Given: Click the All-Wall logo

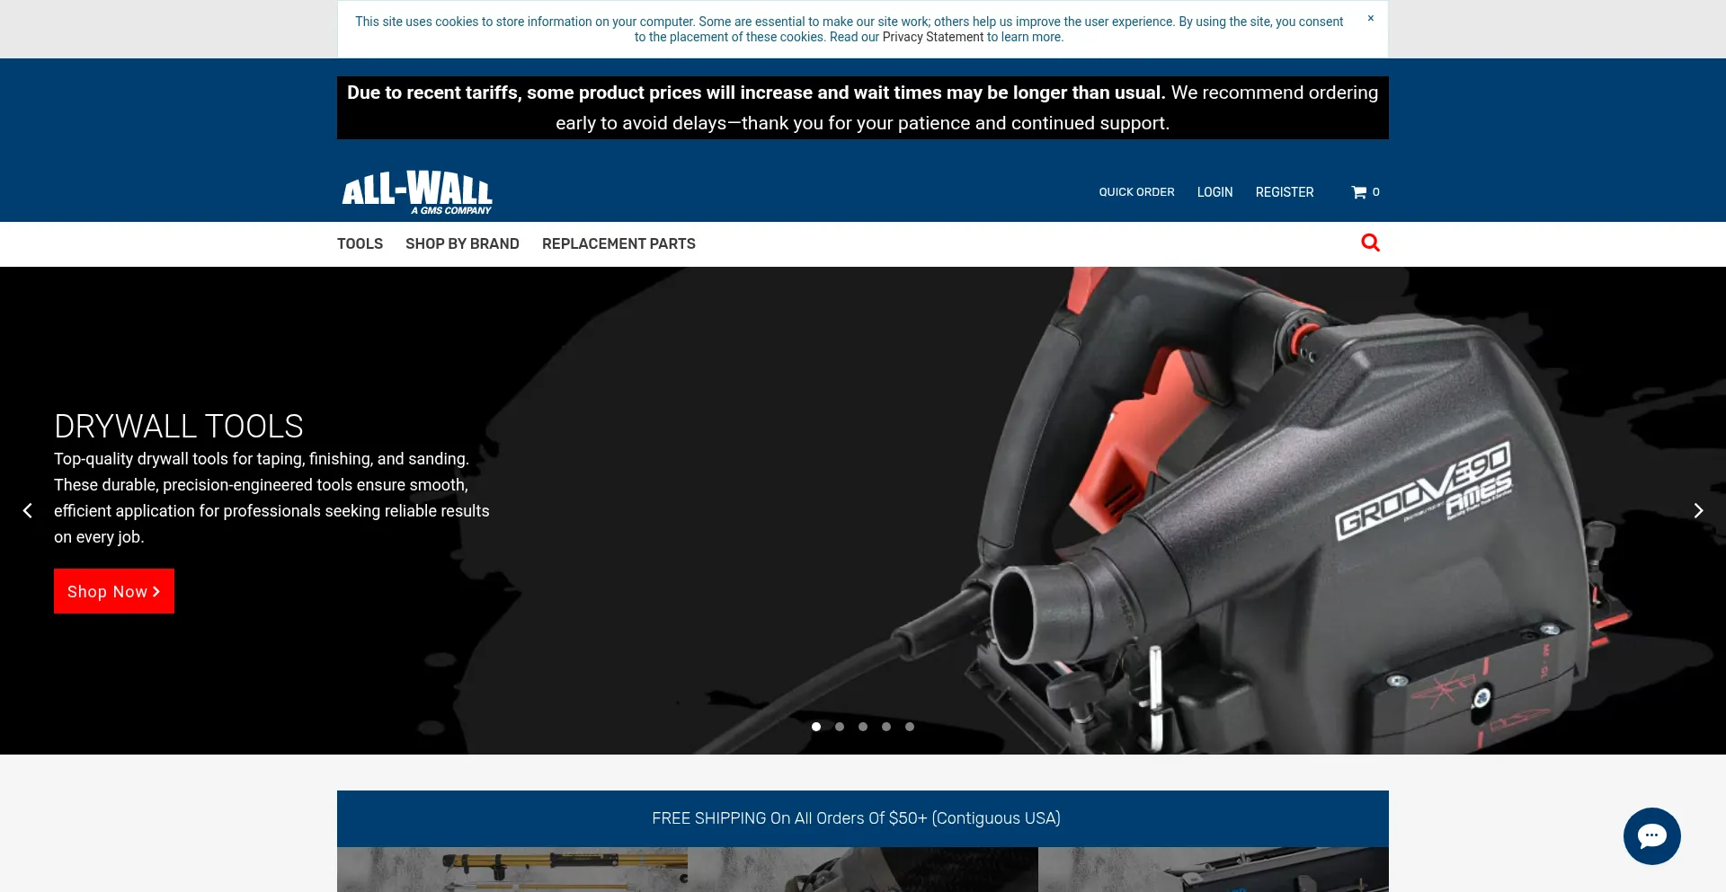Looking at the screenshot, I should (x=417, y=192).
